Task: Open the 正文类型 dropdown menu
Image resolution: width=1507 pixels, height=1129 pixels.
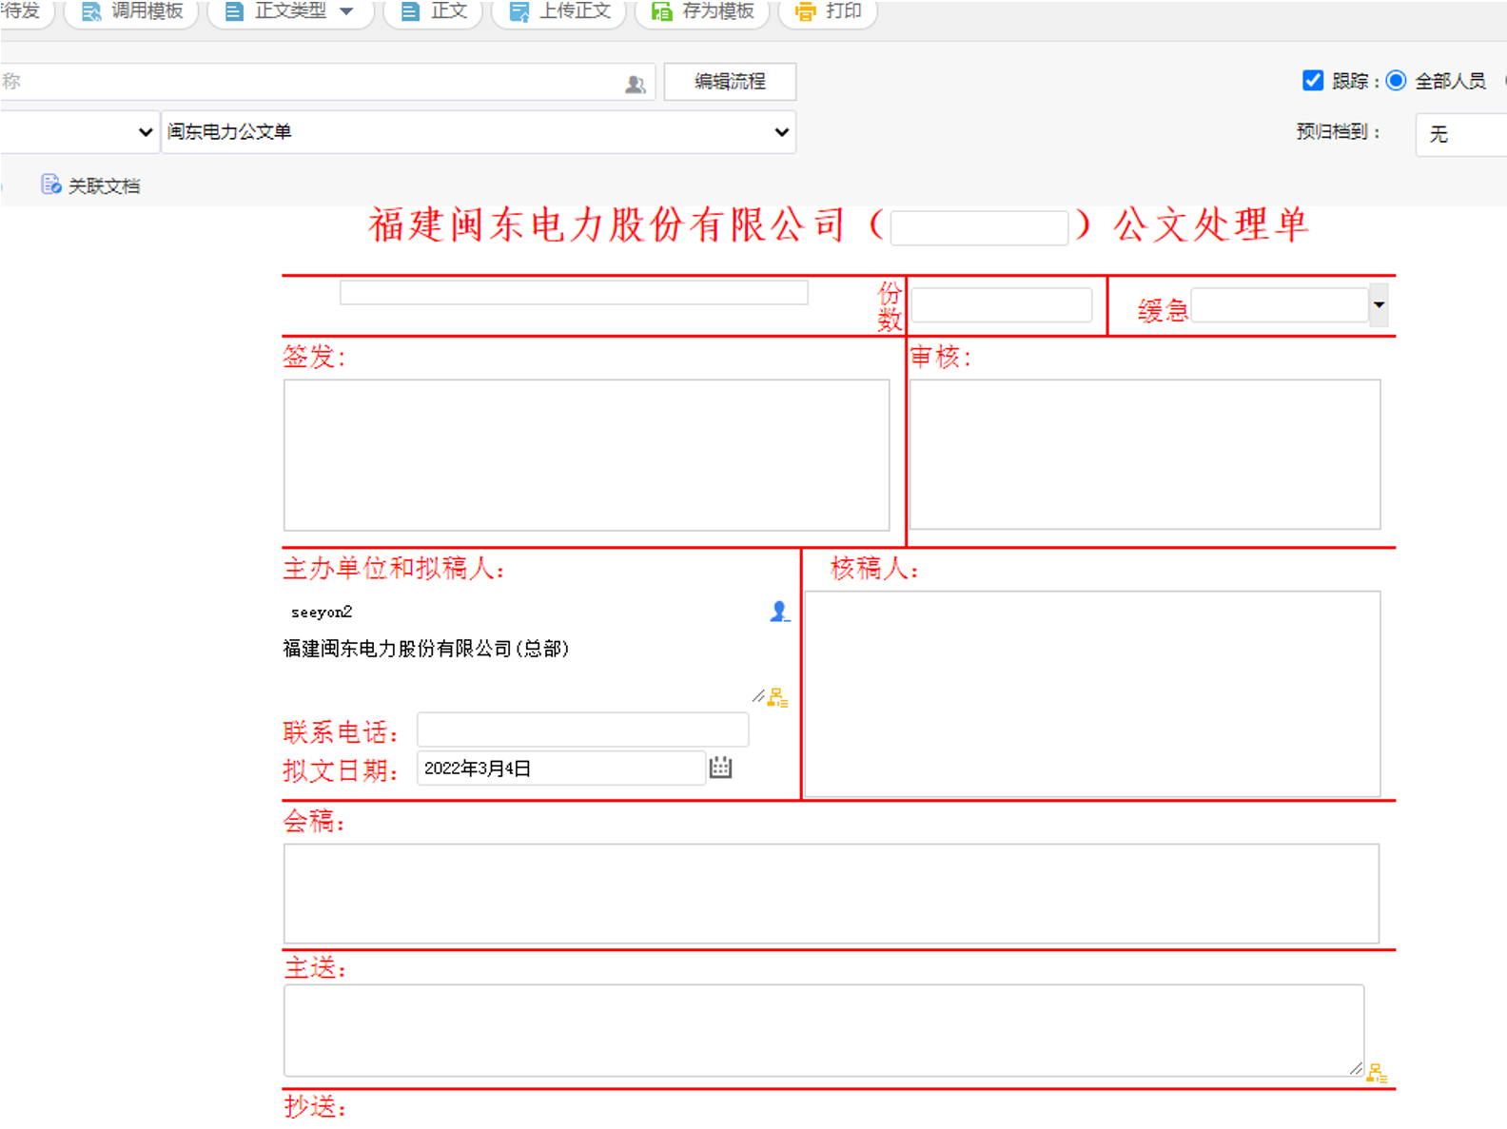Action: pos(290,11)
